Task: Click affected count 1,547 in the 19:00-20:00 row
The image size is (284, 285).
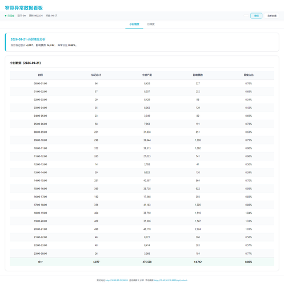Action: tap(198, 221)
